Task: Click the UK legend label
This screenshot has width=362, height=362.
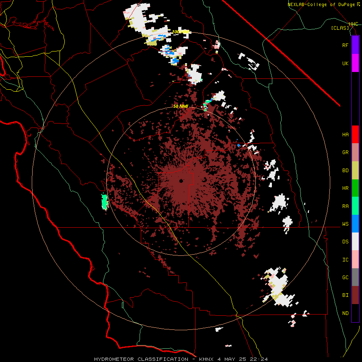Action: (x=345, y=63)
